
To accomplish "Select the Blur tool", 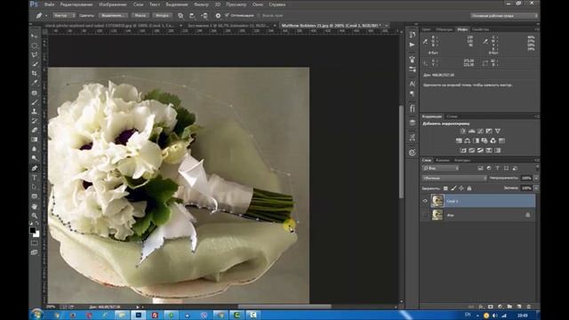I will [35, 148].
